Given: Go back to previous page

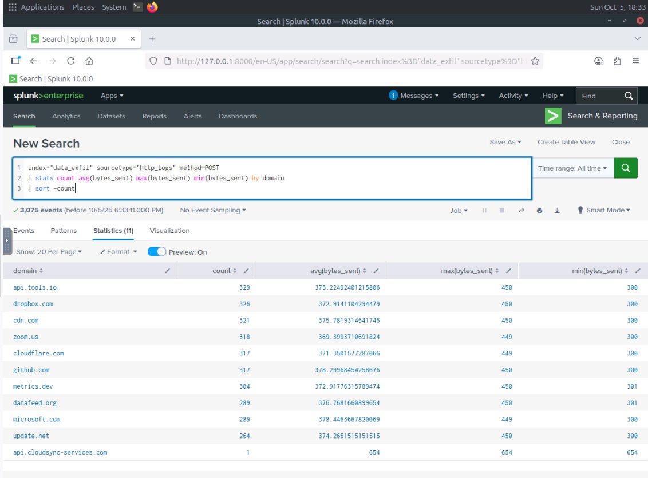Looking at the screenshot, I should pyautogui.click(x=34, y=61).
